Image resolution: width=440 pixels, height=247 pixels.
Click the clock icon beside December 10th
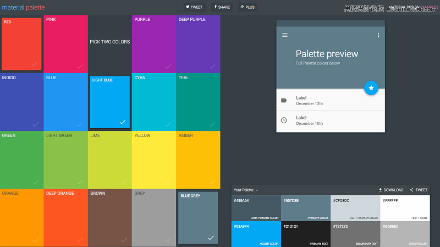[x=284, y=120]
